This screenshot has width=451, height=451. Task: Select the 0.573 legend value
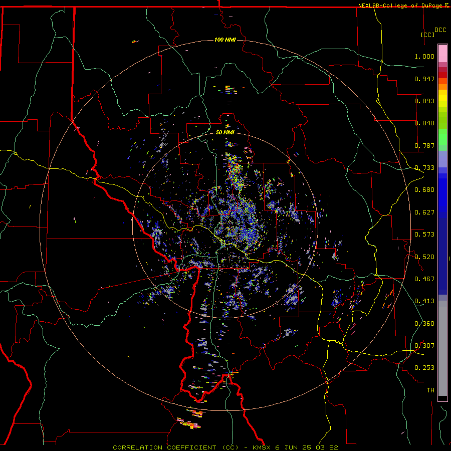coord(424,235)
